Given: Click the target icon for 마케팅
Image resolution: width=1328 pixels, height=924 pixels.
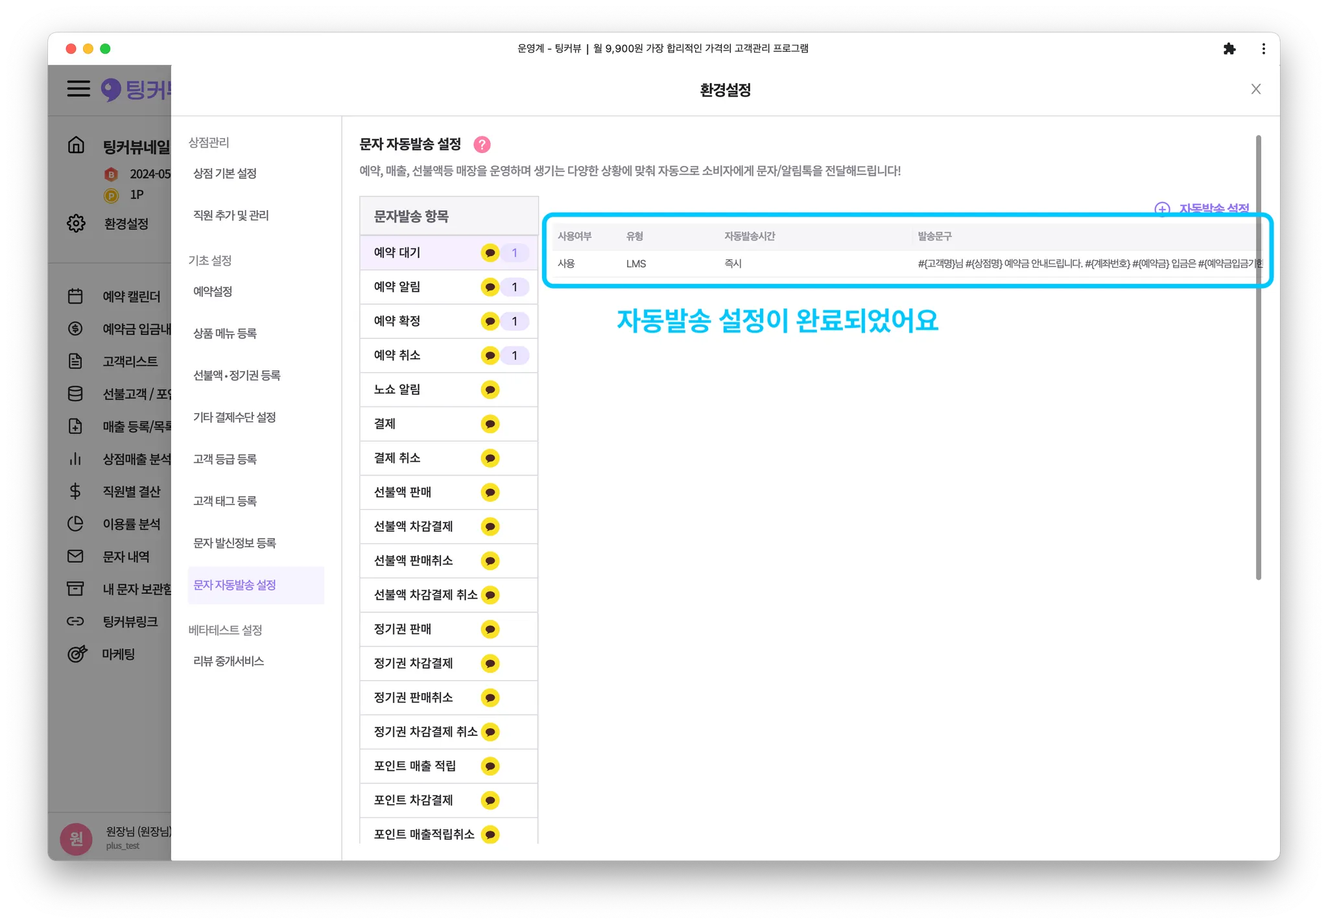Looking at the screenshot, I should [x=77, y=654].
